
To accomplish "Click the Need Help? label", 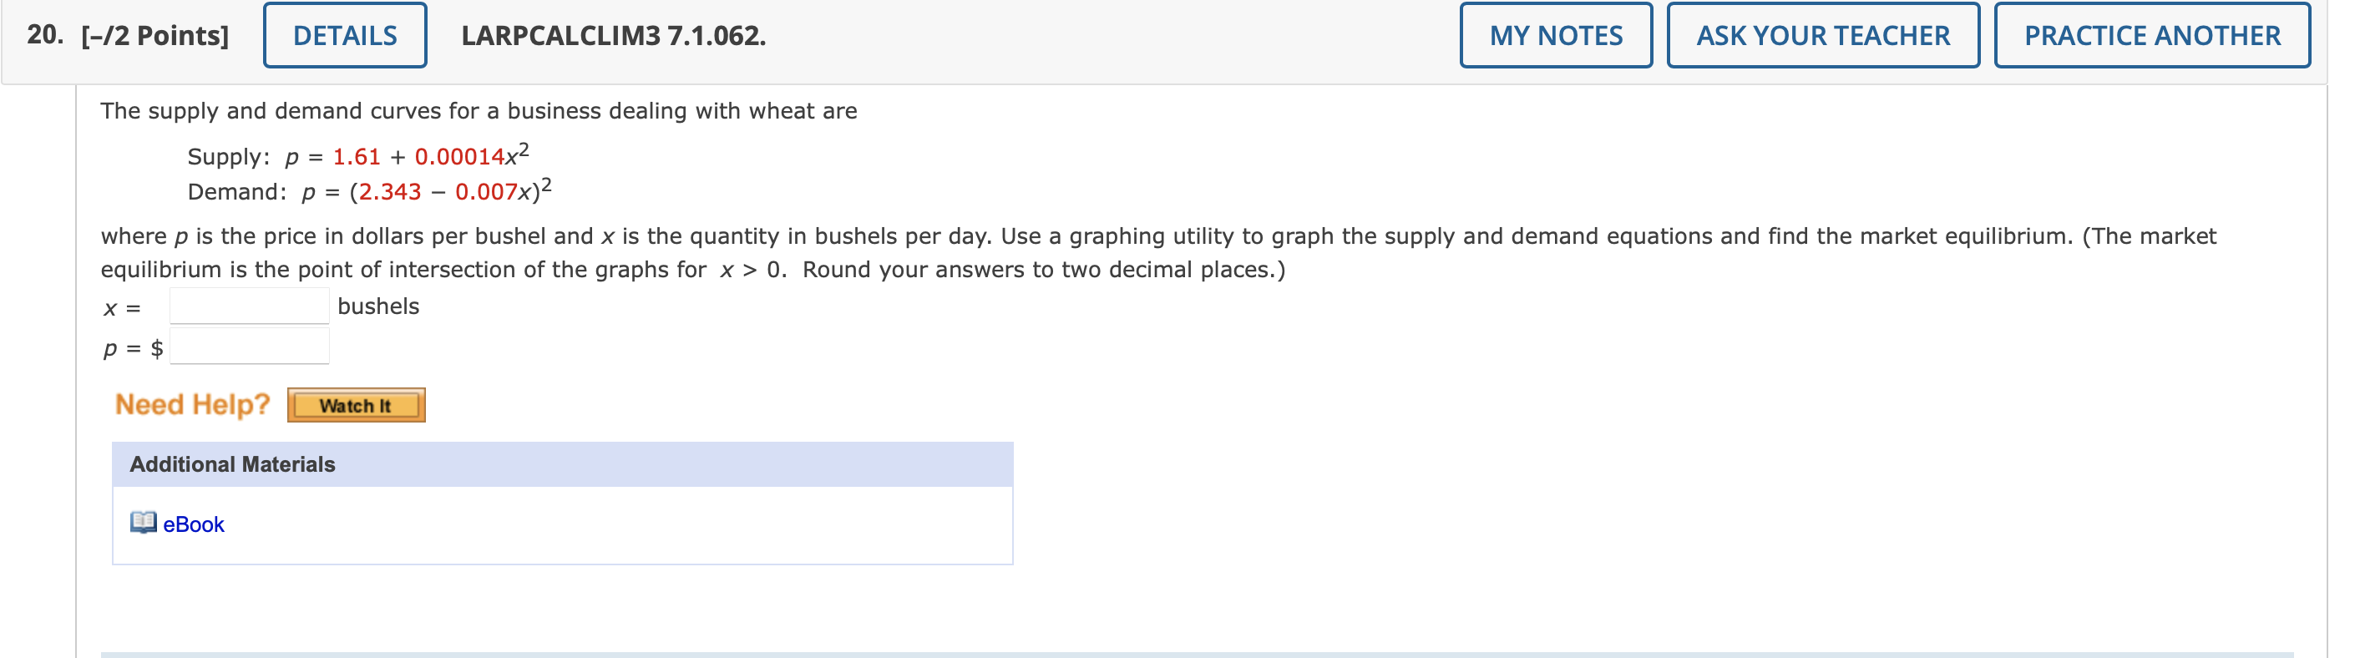I will pyautogui.click(x=193, y=405).
